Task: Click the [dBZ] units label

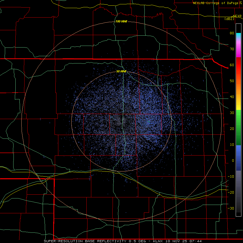Action: point(229,19)
